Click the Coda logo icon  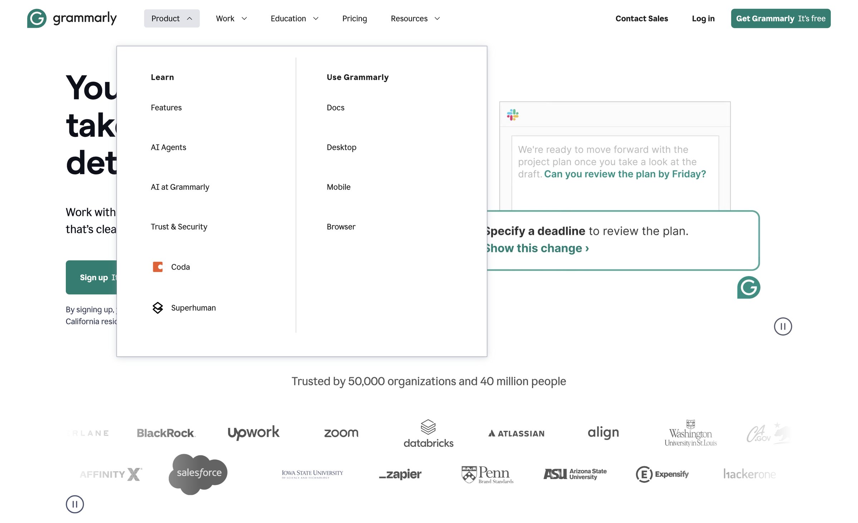158,267
